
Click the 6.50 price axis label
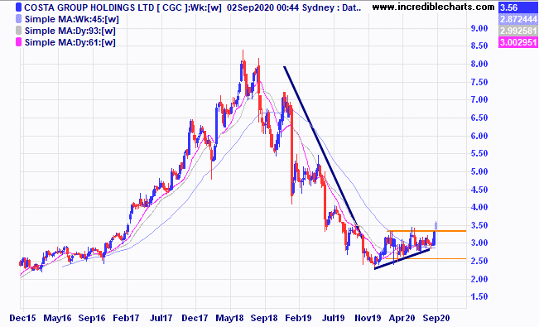(x=479, y=118)
